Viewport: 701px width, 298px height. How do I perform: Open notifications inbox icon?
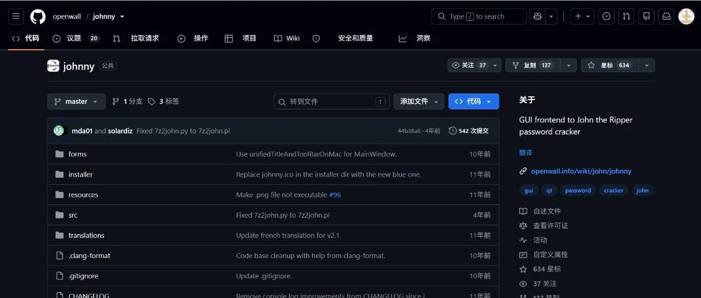[x=666, y=16]
